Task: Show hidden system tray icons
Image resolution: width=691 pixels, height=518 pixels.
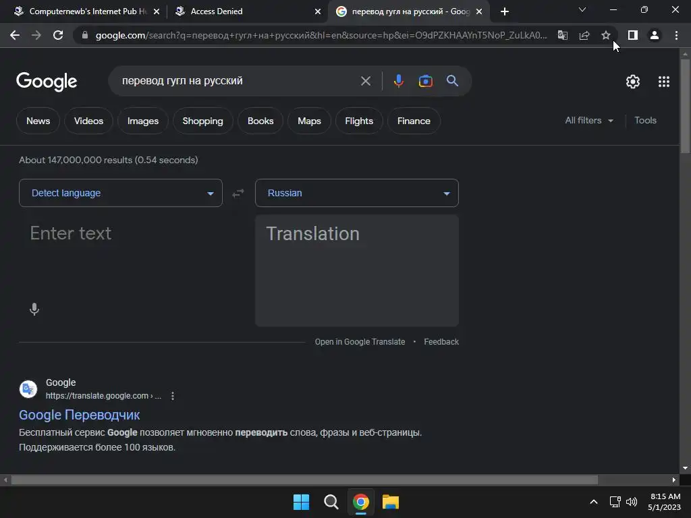Action: point(594,502)
